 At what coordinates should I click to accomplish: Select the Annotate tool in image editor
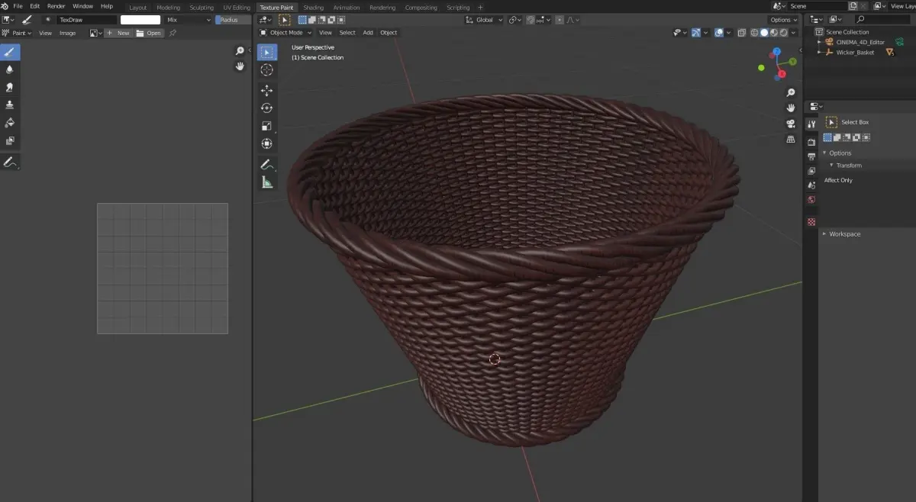pos(10,163)
